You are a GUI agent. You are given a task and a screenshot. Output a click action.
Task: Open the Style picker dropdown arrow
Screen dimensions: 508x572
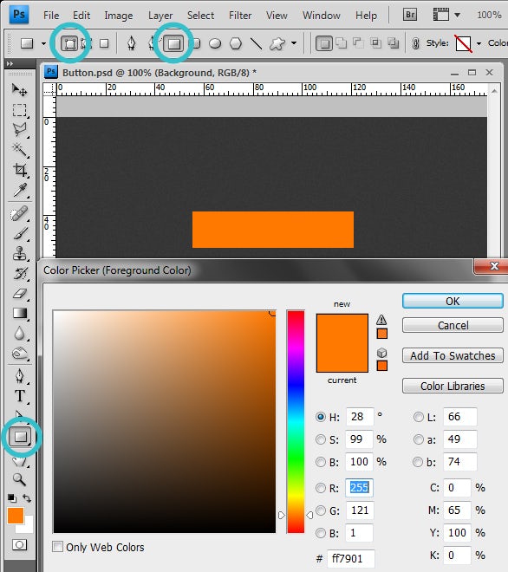pyautogui.click(x=479, y=44)
